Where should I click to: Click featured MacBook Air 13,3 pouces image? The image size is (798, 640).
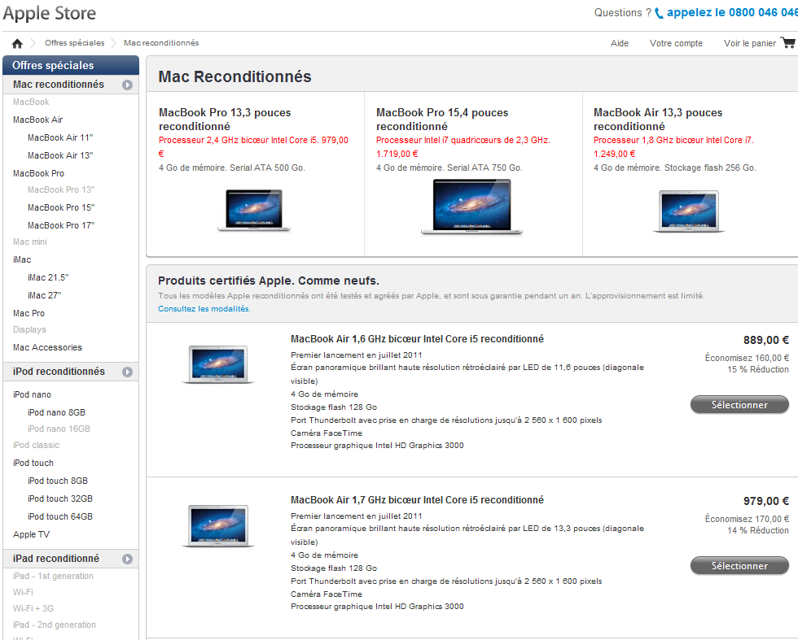coord(689,211)
